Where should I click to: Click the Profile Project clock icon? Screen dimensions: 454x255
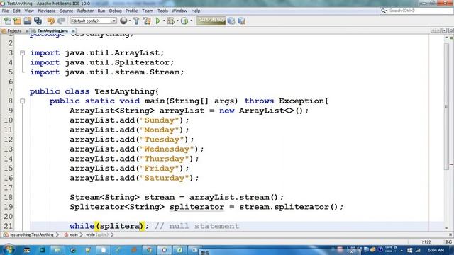pyautogui.click(x=184, y=21)
